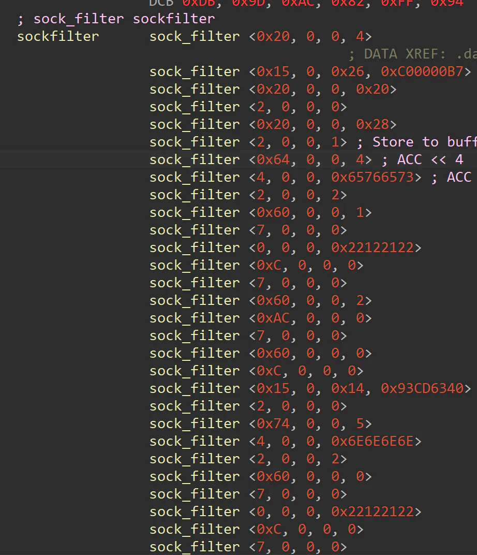477x555 pixels.
Task: Click the 0x28 operand value
Action: [372, 124]
